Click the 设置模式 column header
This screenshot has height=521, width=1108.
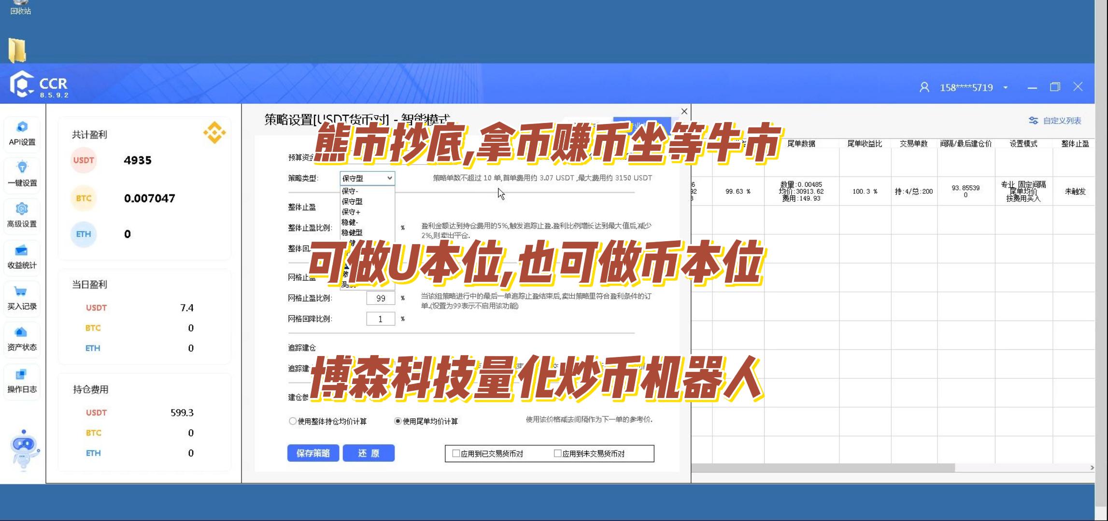click(1023, 144)
